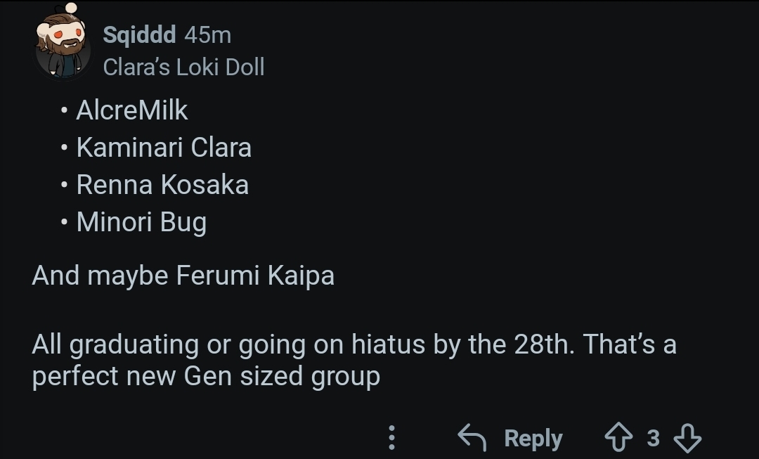The image size is (759, 459).
Task: Open the Sqiddd user avatar
Action: pyautogui.click(x=63, y=41)
